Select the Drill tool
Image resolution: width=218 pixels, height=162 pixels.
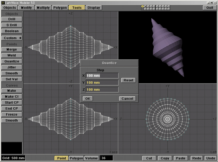click(x=11, y=19)
